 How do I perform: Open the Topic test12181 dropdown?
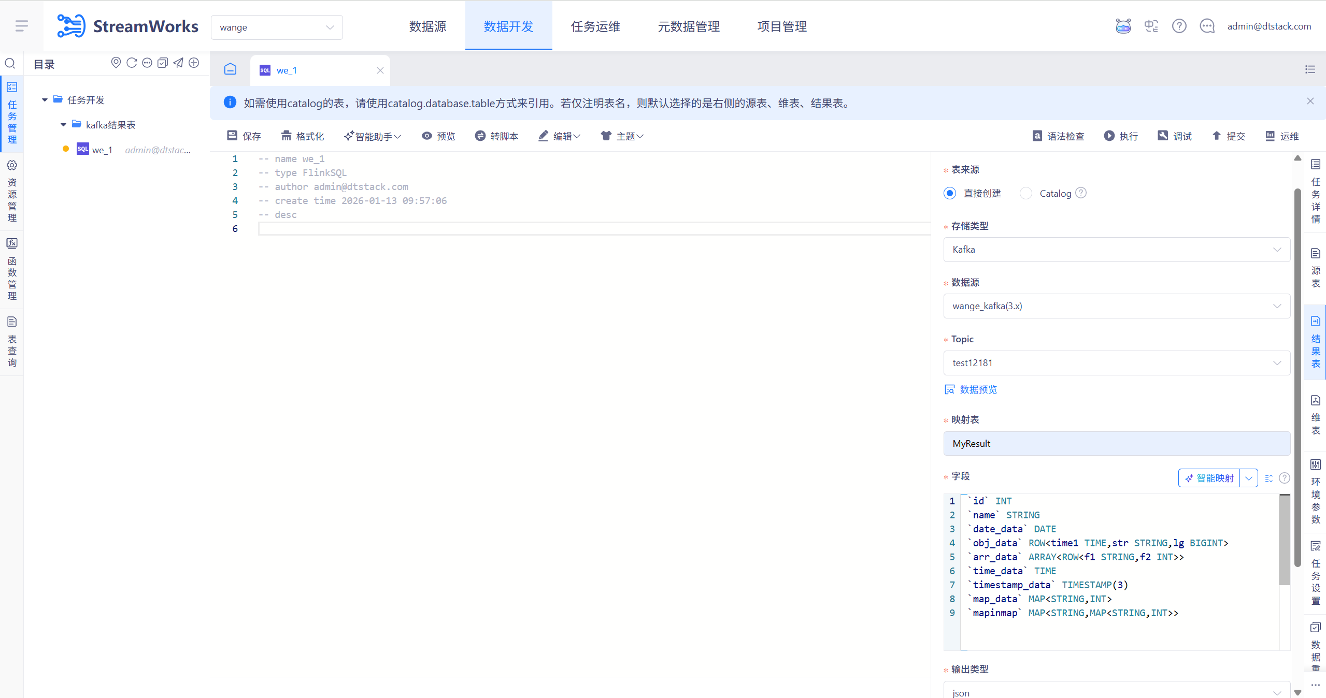1117,363
